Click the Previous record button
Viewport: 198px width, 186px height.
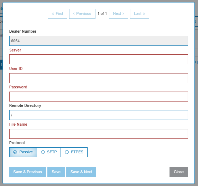click(82, 14)
